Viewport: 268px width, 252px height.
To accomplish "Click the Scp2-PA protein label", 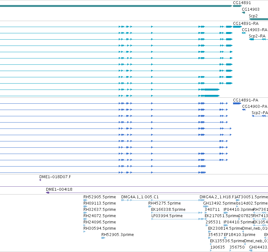I will [260, 113].
